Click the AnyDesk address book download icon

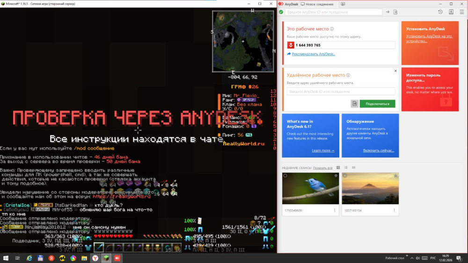451,12
